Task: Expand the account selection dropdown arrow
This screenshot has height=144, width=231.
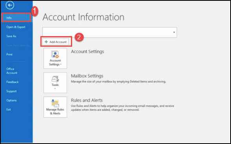Action: 174,32
